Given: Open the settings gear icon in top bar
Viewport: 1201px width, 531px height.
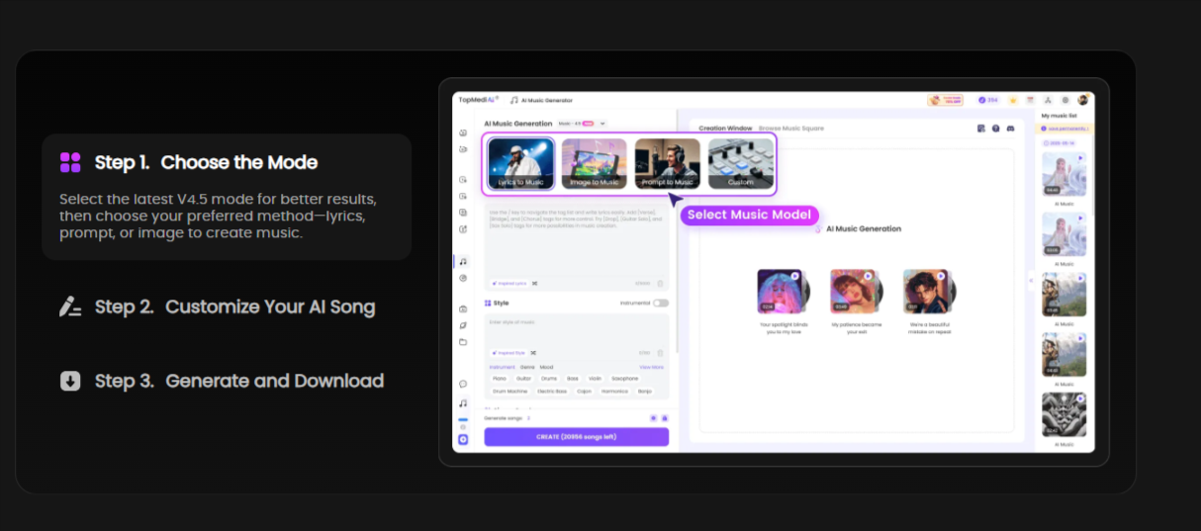Looking at the screenshot, I should [1065, 100].
